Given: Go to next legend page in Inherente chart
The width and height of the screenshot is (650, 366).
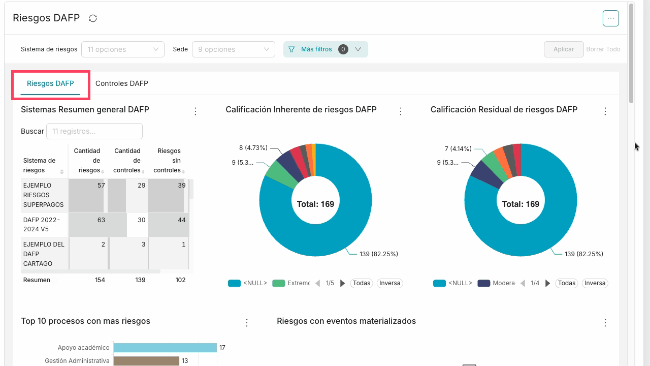Looking at the screenshot, I should [342, 283].
